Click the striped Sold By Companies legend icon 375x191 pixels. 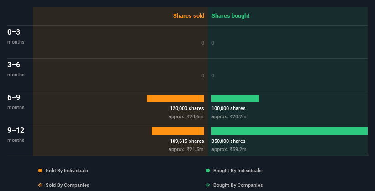pyautogui.click(x=40, y=185)
